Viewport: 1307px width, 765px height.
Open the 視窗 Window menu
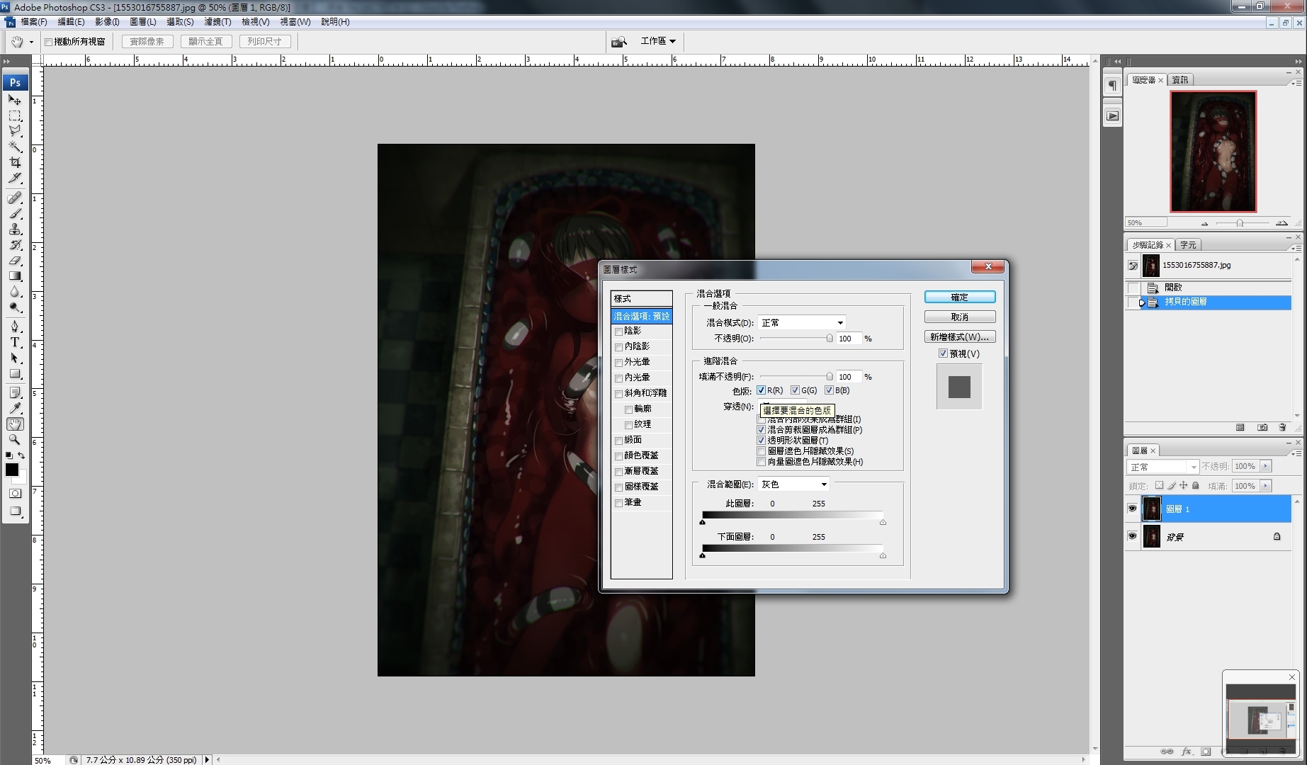(x=295, y=22)
